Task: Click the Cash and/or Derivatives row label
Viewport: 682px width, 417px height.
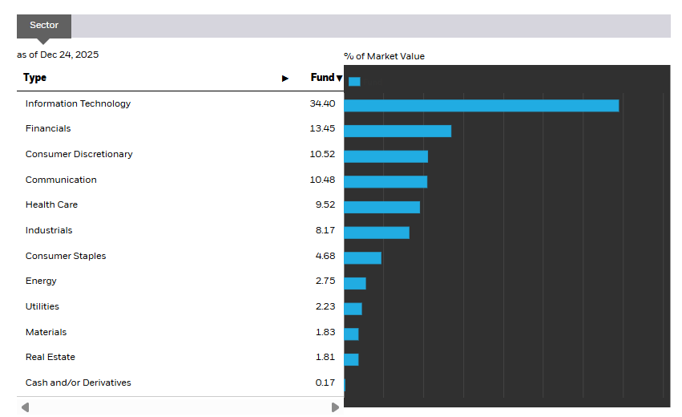Action: pos(78,383)
